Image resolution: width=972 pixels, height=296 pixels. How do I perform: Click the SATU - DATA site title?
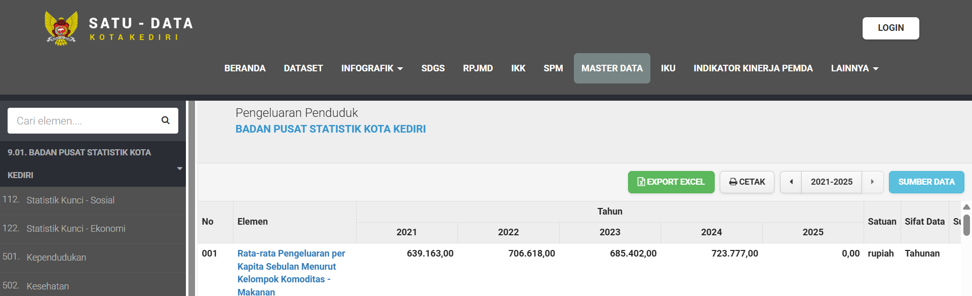(141, 23)
